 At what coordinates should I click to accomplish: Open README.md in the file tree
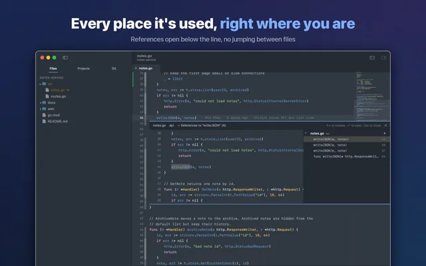click(58, 121)
